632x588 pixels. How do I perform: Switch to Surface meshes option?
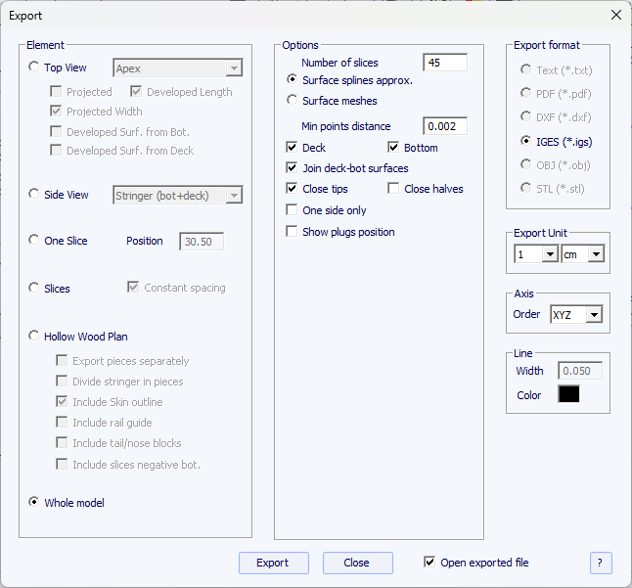click(292, 100)
